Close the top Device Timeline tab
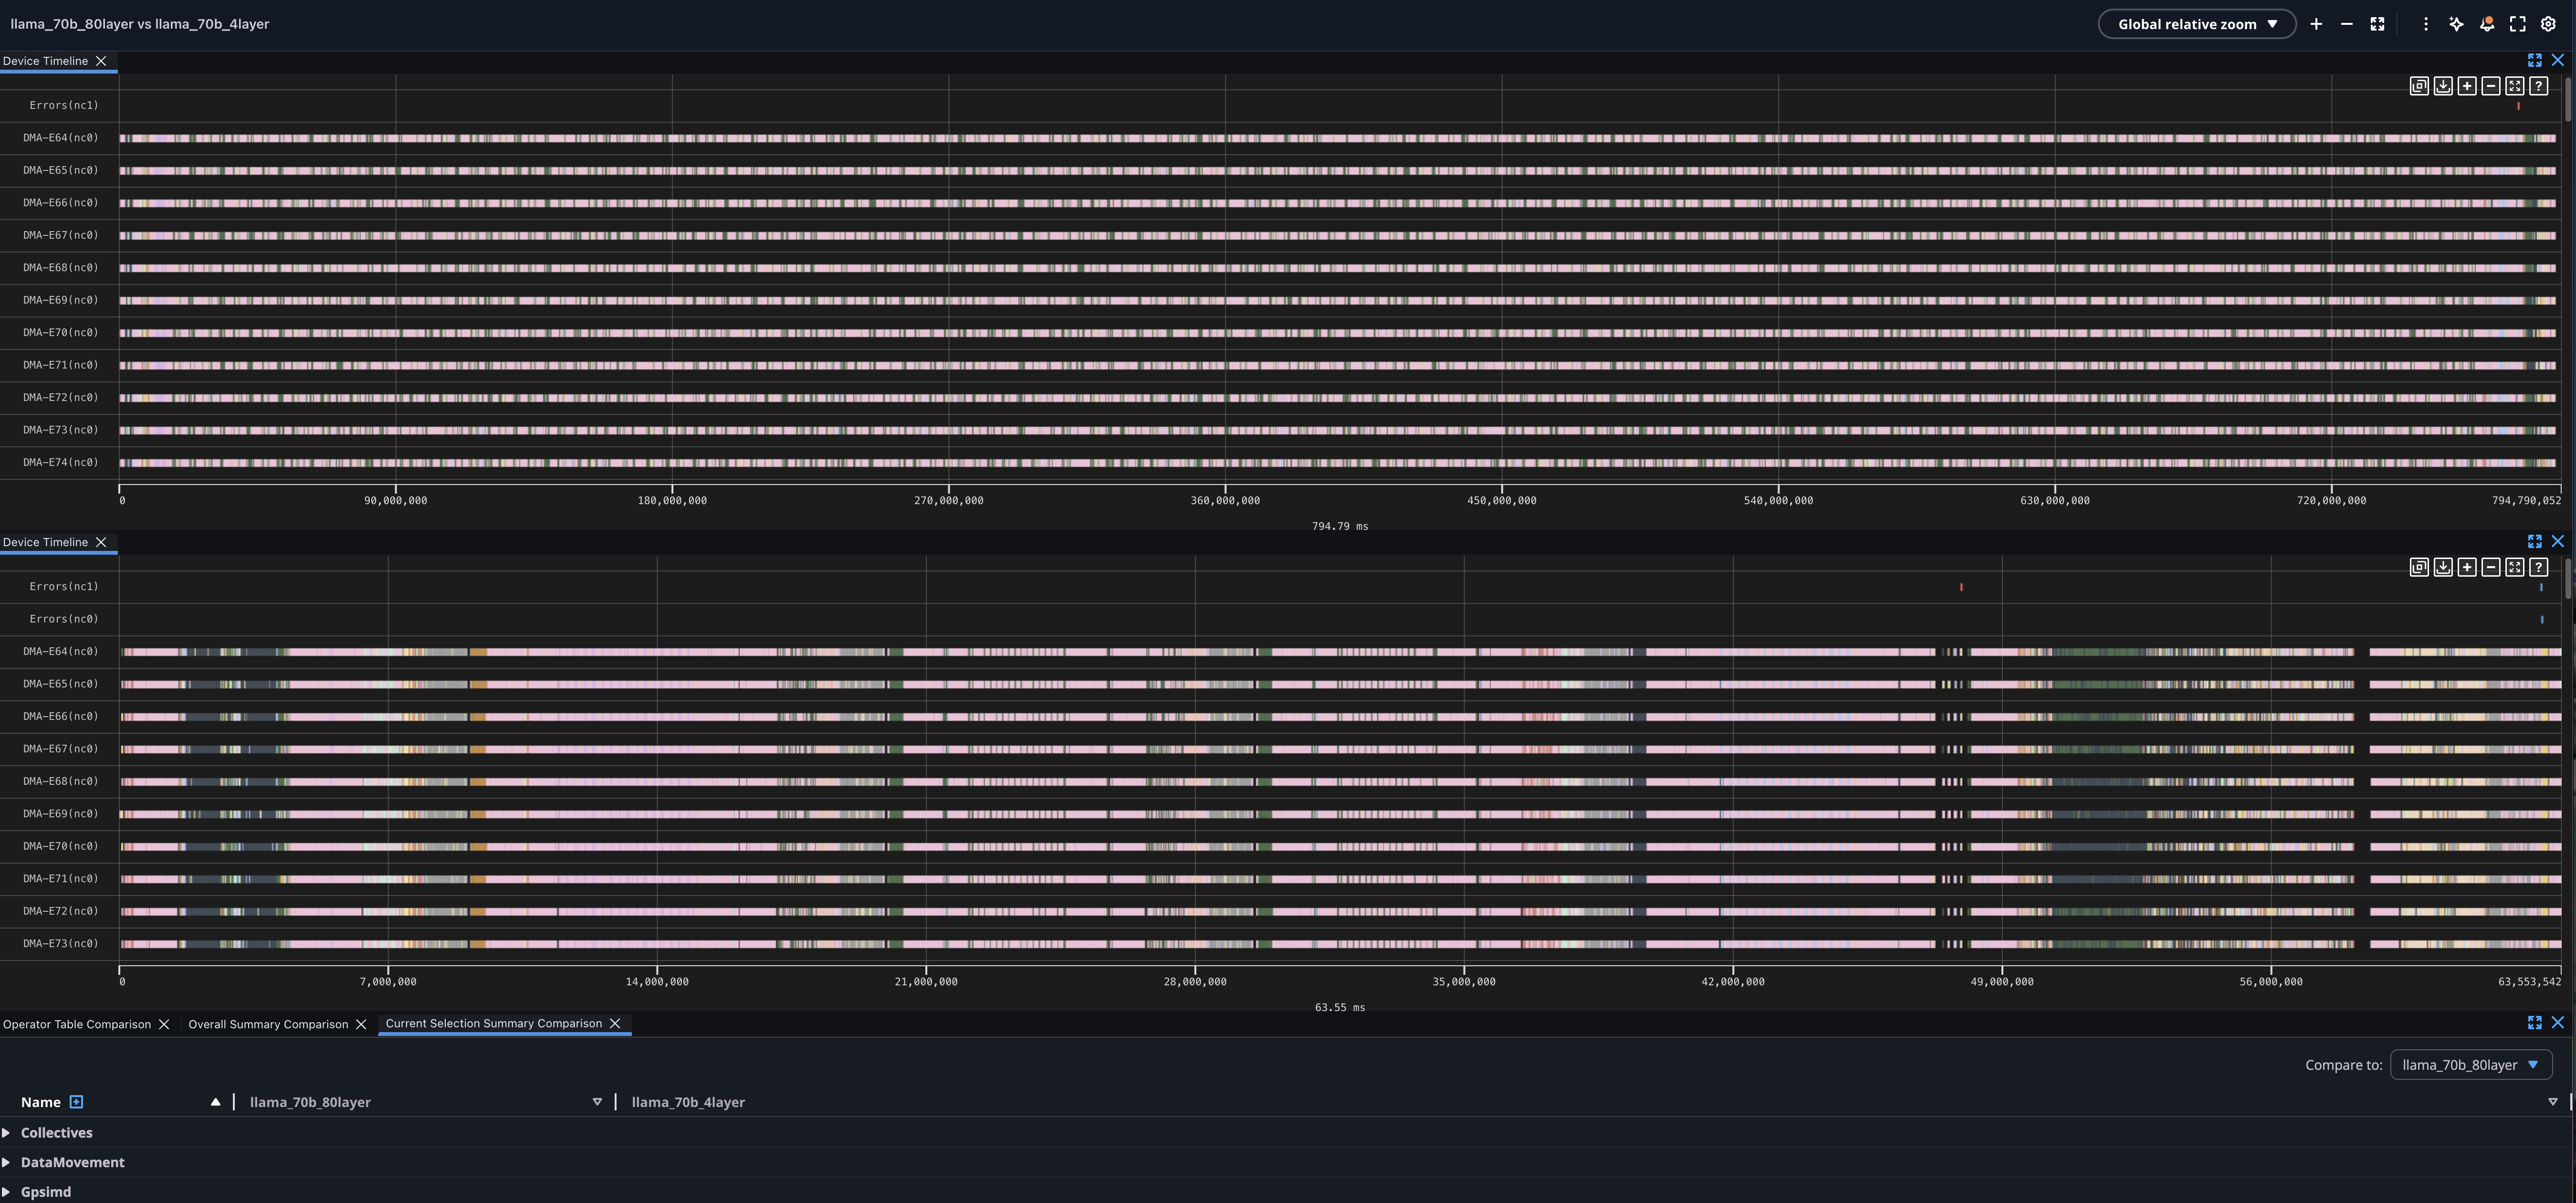 (101, 61)
